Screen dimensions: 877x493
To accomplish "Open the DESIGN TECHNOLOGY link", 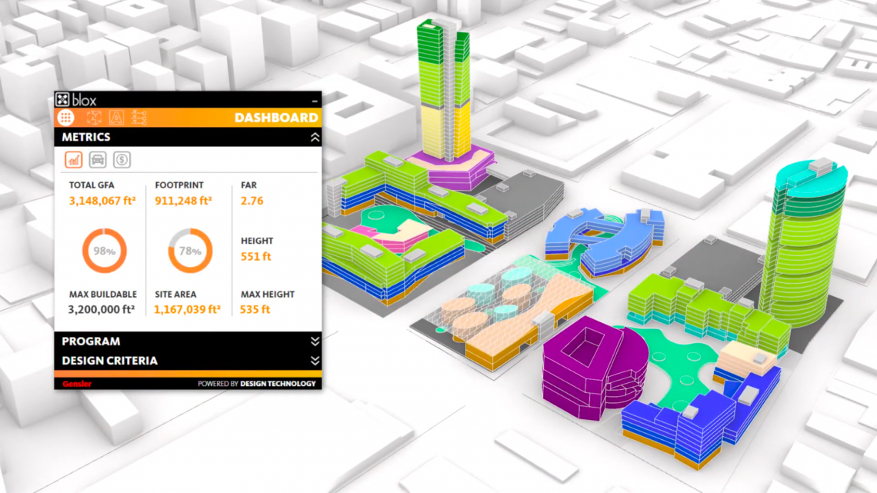I will 279,383.
